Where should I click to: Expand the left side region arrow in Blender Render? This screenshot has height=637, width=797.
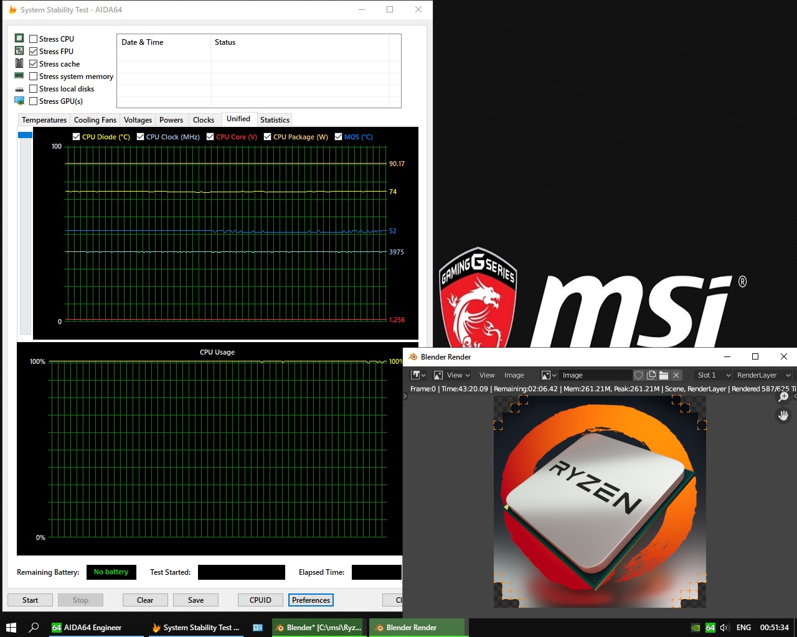405,396
